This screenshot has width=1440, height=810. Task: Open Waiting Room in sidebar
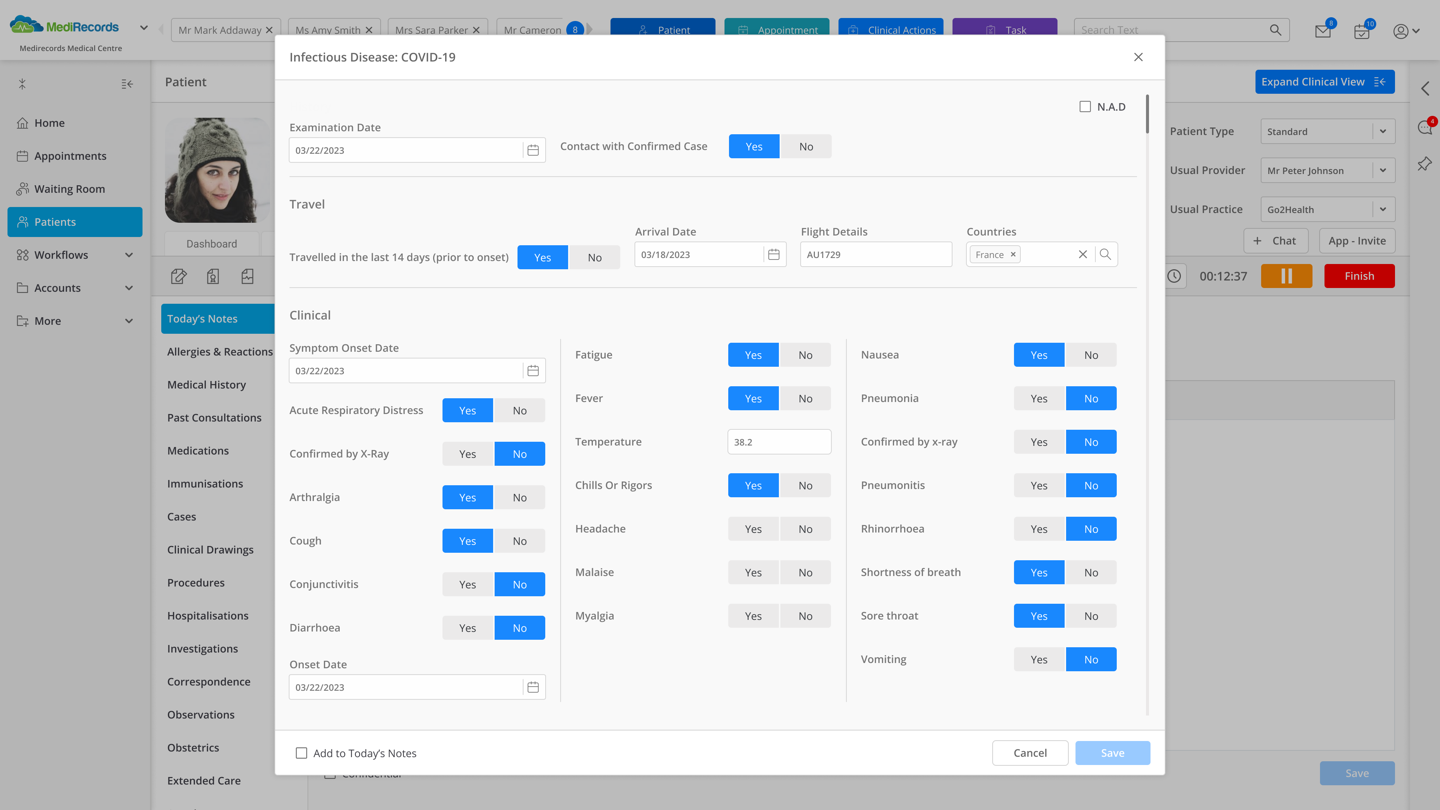[69, 189]
